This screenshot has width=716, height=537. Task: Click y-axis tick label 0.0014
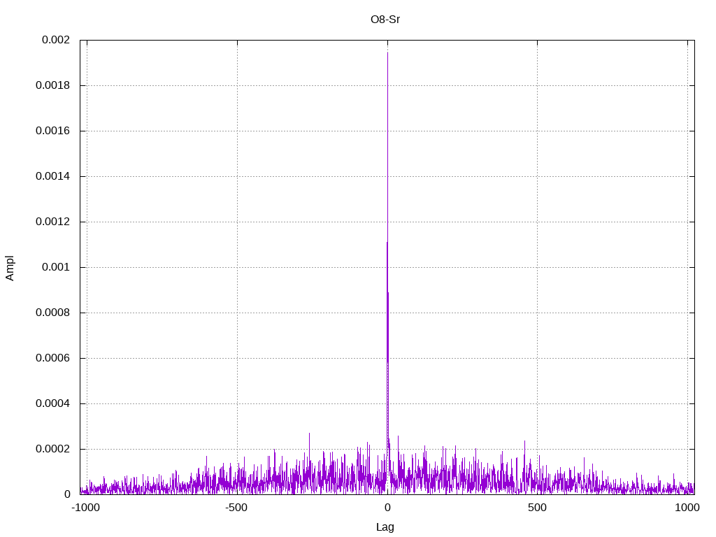tap(52, 176)
